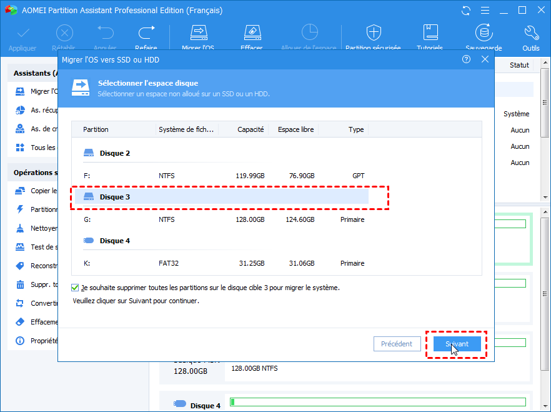
Task: Open Tous les outils sidebar item
Action: 36,148
